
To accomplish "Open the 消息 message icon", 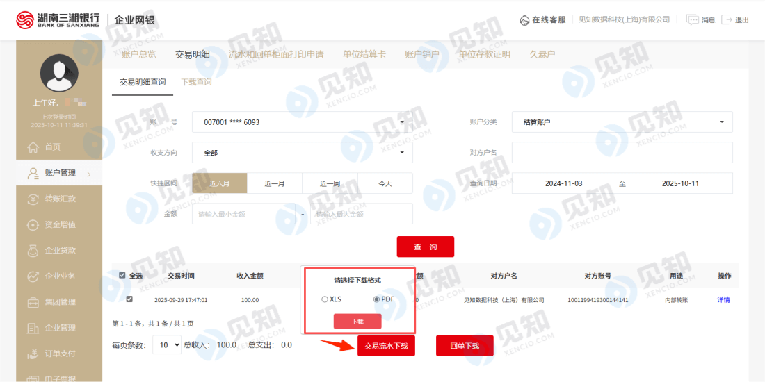I will pos(692,19).
